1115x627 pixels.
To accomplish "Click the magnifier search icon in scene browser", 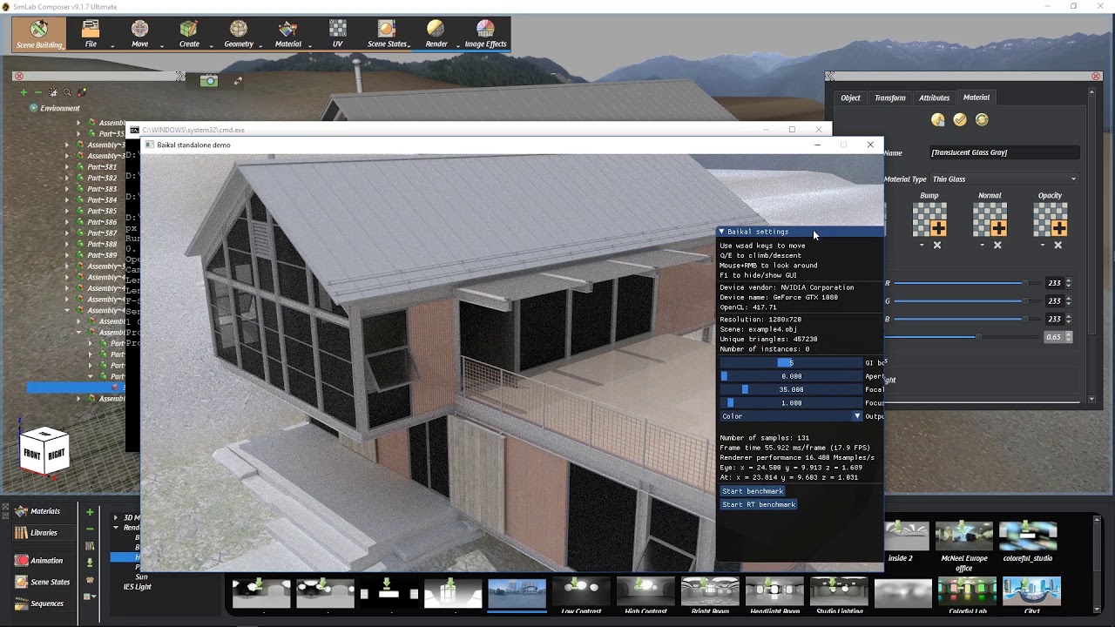I will [67, 92].
